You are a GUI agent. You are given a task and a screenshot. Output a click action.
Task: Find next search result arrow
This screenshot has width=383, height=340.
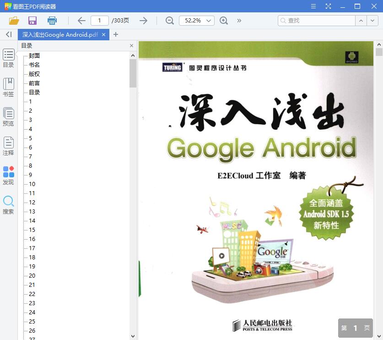pyautogui.click(x=372, y=21)
